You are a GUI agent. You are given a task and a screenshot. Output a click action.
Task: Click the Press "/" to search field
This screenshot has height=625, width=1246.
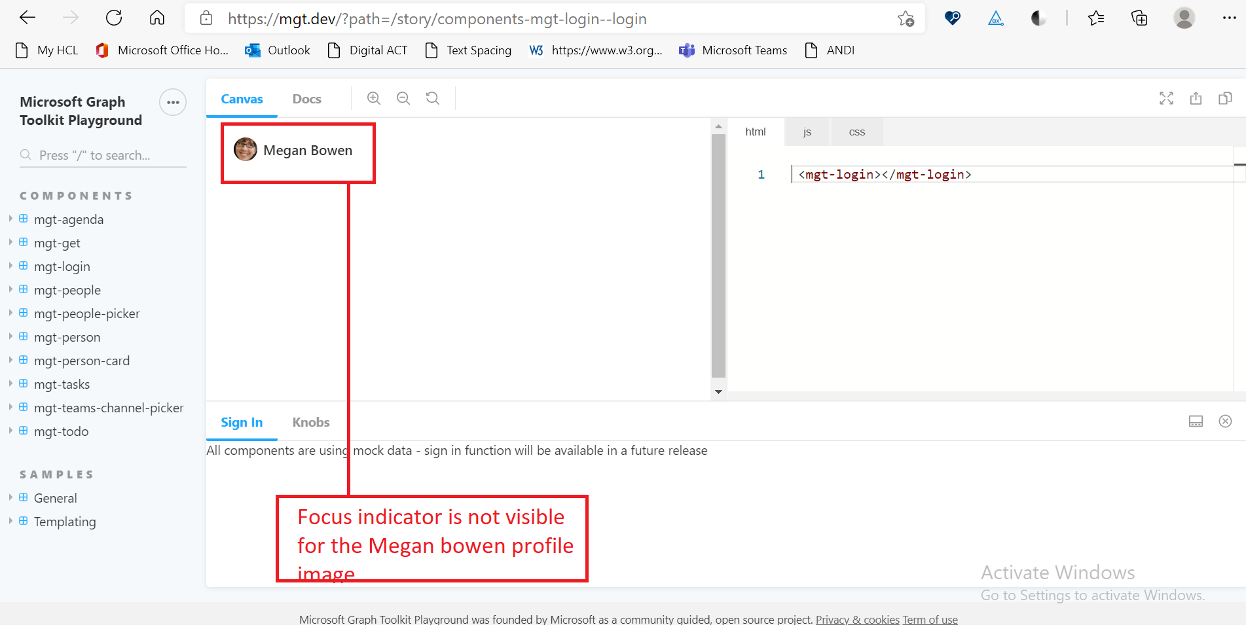(x=102, y=155)
